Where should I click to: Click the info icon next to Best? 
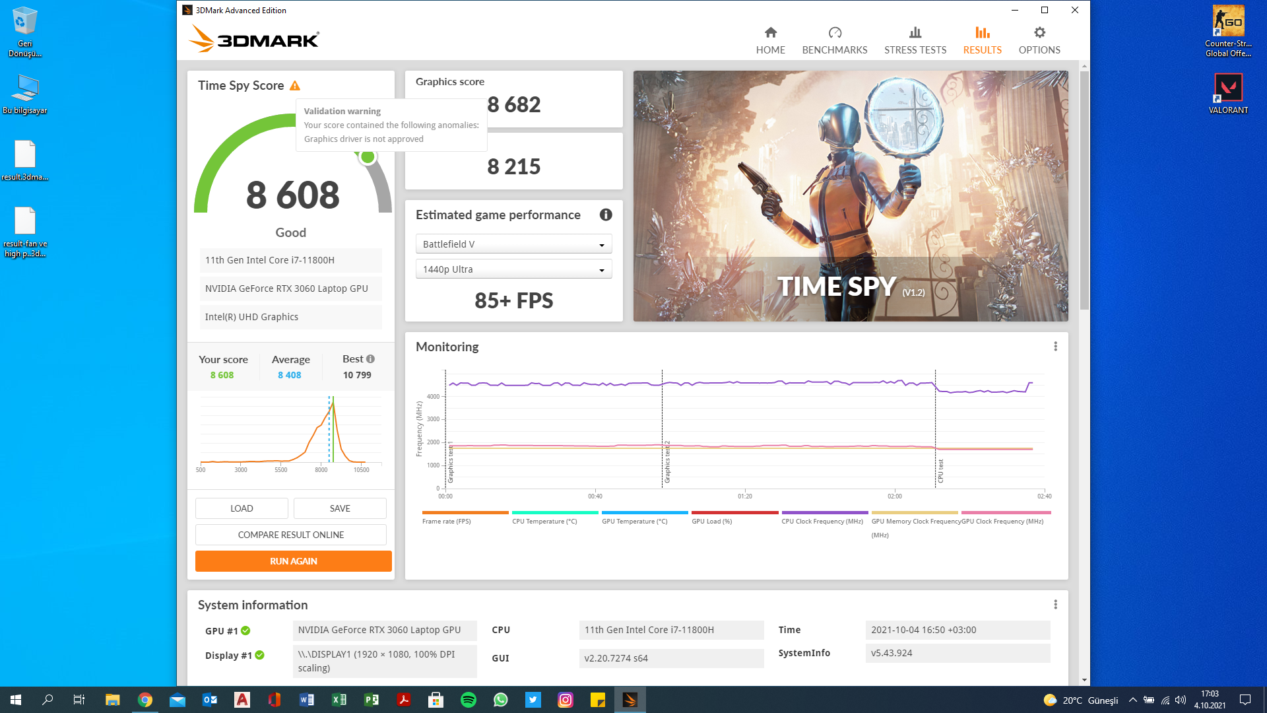[370, 359]
